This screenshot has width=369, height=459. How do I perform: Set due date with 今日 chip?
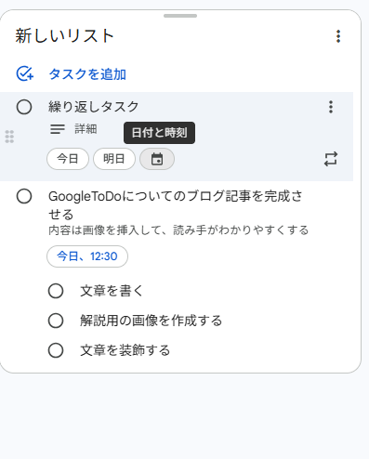pos(68,159)
